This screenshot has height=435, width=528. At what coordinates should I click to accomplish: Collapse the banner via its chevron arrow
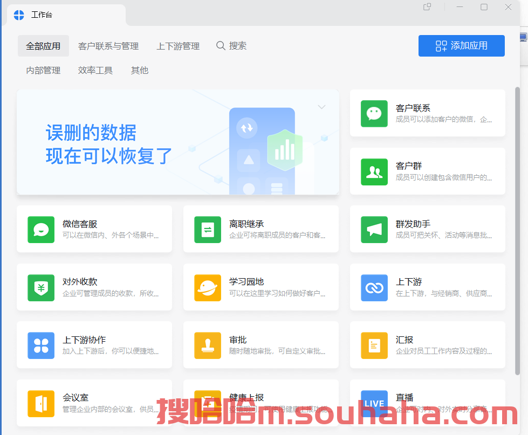click(x=321, y=107)
